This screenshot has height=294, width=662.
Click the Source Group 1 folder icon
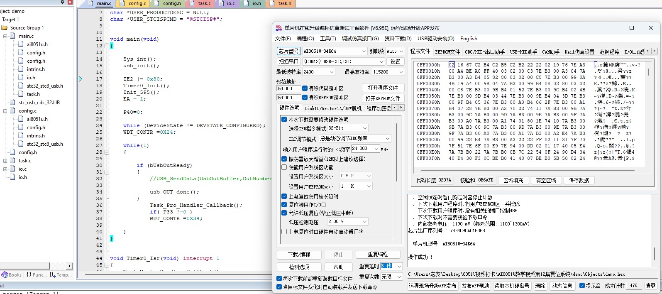pyautogui.click(x=5, y=28)
